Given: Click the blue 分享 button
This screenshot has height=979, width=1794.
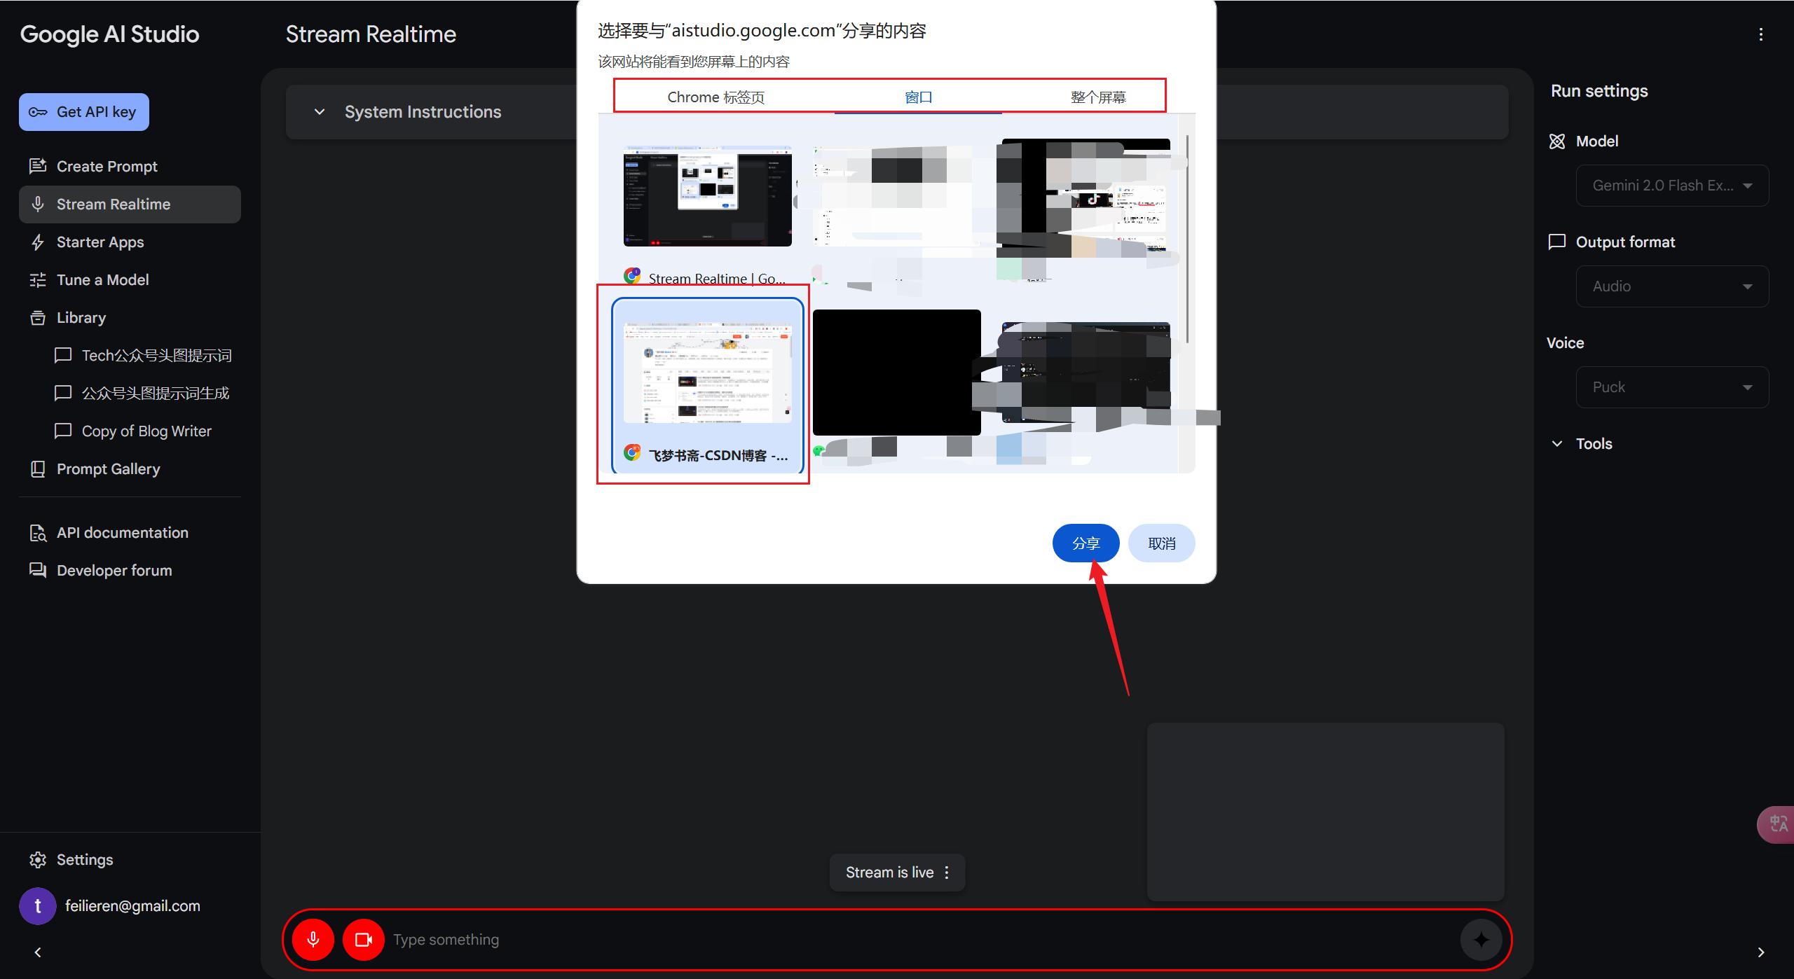Looking at the screenshot, I should click(1086, 543).
